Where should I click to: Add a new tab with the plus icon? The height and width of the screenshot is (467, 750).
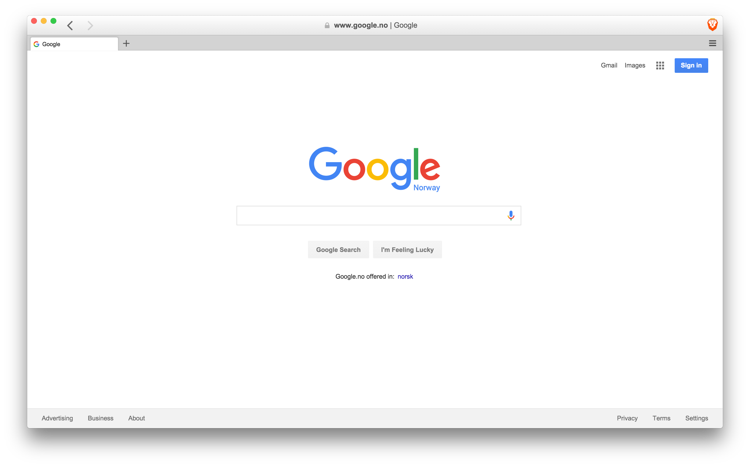click(x=126, y=44)
